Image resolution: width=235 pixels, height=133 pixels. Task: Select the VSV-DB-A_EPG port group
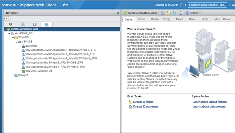[60, 54]
